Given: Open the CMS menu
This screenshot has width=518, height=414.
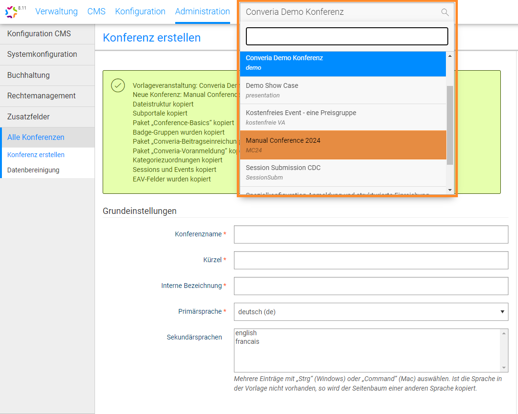Looking at the screenshot, I should 96,11.
